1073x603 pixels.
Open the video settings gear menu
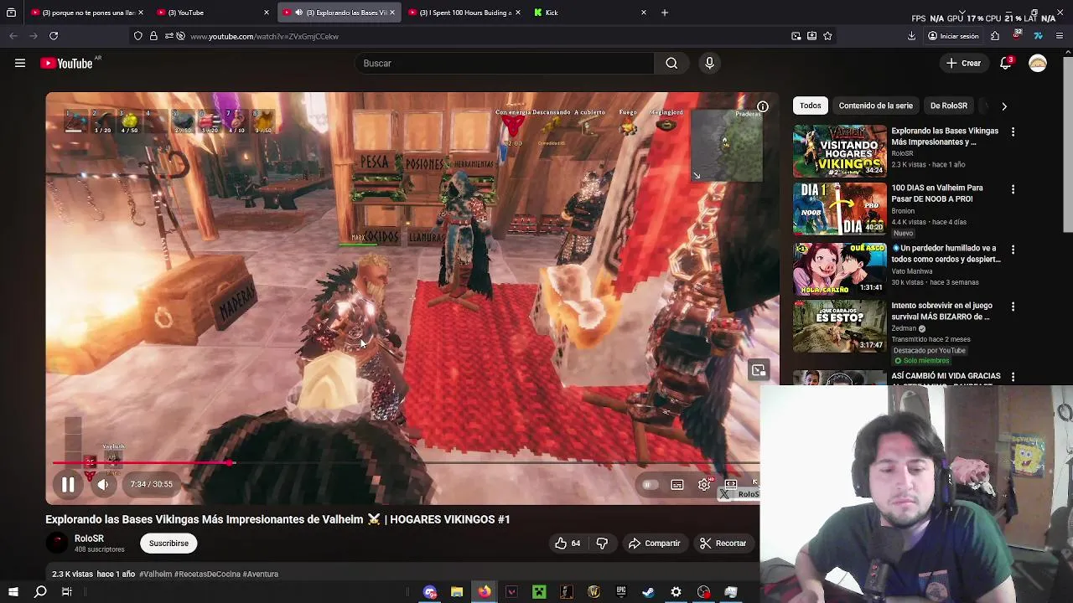pos(704,484)
